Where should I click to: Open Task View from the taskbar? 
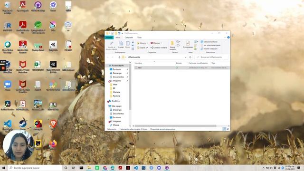(x=74, y=168)
